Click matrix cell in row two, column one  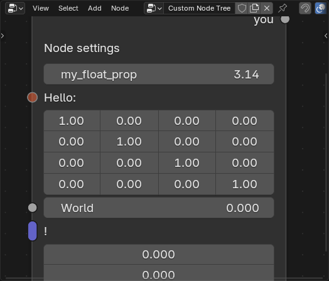coord(72,142)
